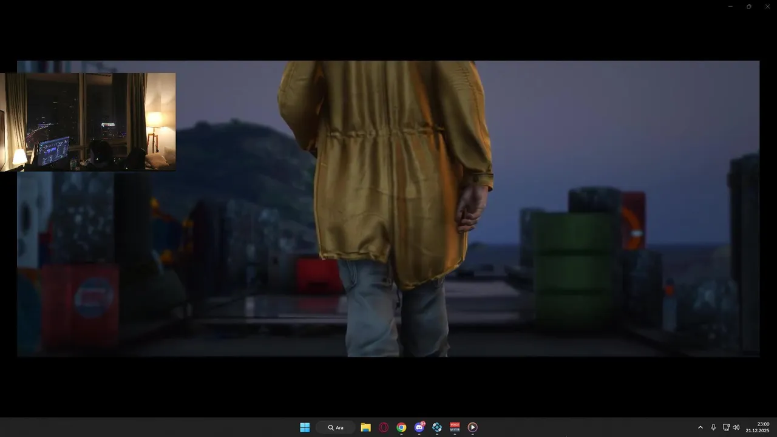Expand the hidden system tray icons chevron

700,427
